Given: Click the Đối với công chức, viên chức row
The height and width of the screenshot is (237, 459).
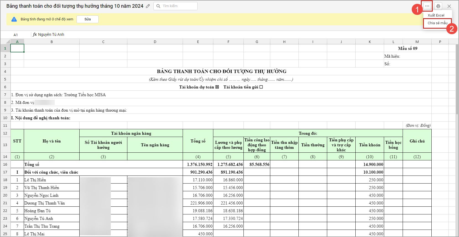Looking at the screenshot, I should pos(103,172).
